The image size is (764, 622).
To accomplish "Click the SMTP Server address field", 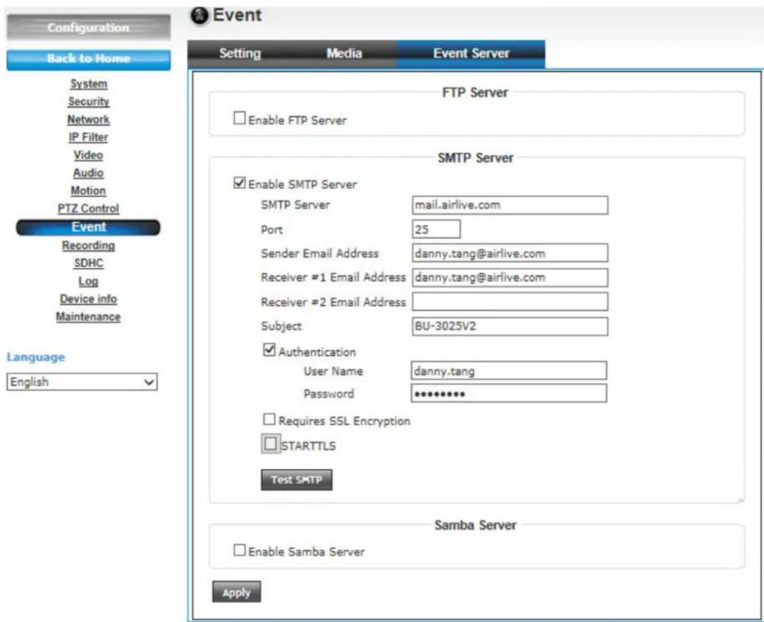I will [x=510, y=205].
